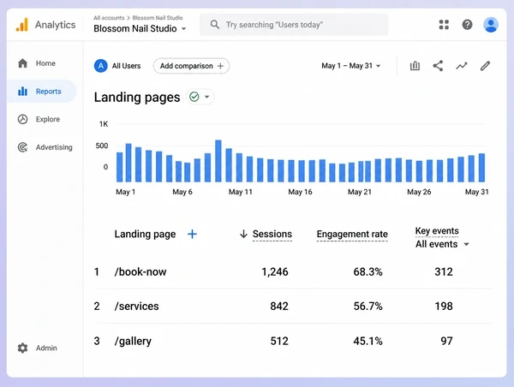The height and width of the screenshot is (387, 514).
Task: Click the sort arrow beside Sessions
Action: coord(243,234)
